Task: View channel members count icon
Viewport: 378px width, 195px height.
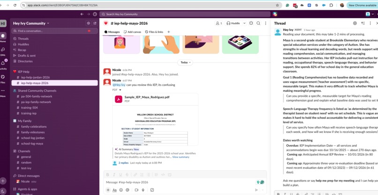Action: [219, 23]
